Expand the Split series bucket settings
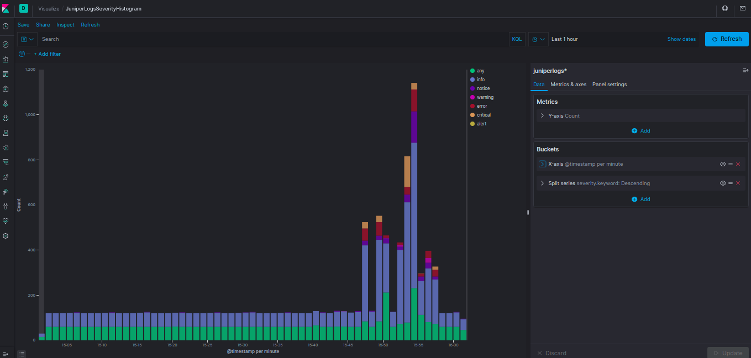The width and height of the screenshot is (751, 358). (x=542, y=183)
